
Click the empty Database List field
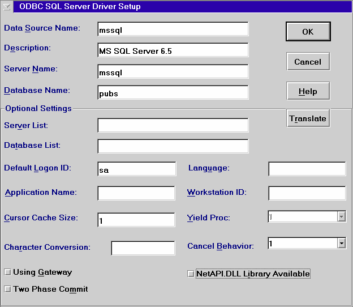click(173, 146)
